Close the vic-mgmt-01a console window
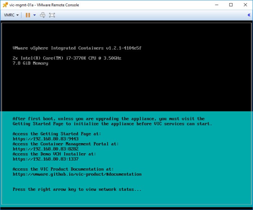Viewport: 253px width, 210px height. point(245,5)
